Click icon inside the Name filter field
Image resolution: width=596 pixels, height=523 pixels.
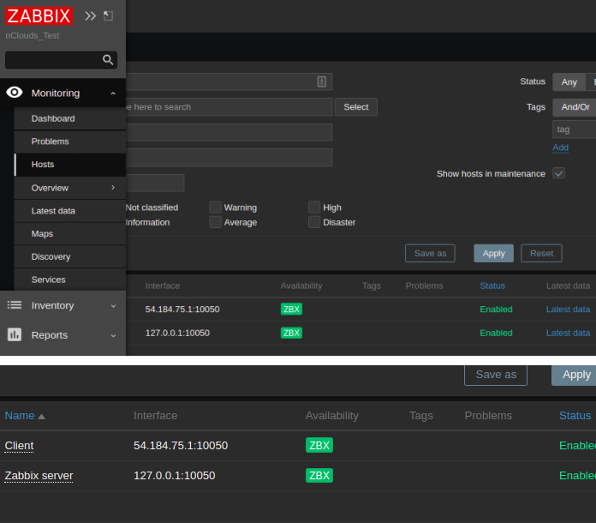322,81
